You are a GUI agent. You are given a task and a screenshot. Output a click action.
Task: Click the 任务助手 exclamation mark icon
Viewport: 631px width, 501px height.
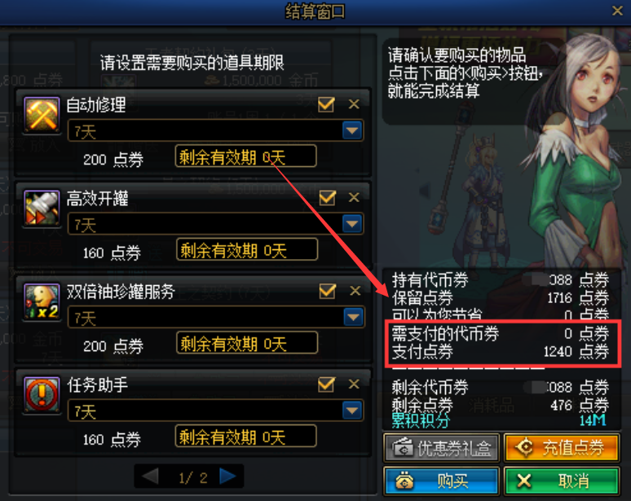pyautogui.click(x=42, y=395)
